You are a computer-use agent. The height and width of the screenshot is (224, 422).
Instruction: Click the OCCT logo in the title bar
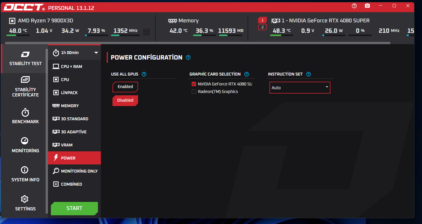(24, 7)
